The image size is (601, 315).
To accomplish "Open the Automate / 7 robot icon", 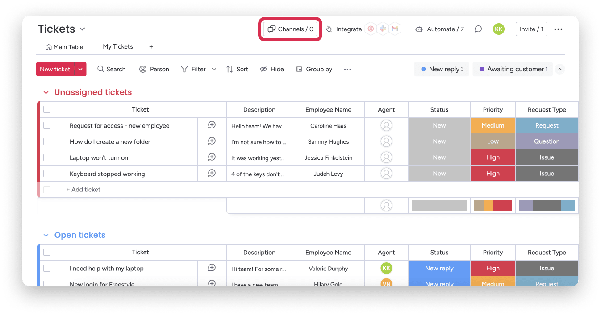I will pos(419,29).
